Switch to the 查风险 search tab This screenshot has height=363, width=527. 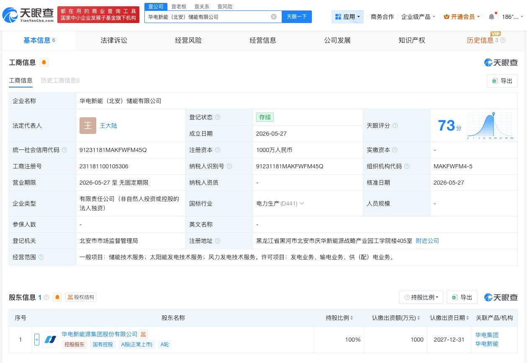(225, 6)
